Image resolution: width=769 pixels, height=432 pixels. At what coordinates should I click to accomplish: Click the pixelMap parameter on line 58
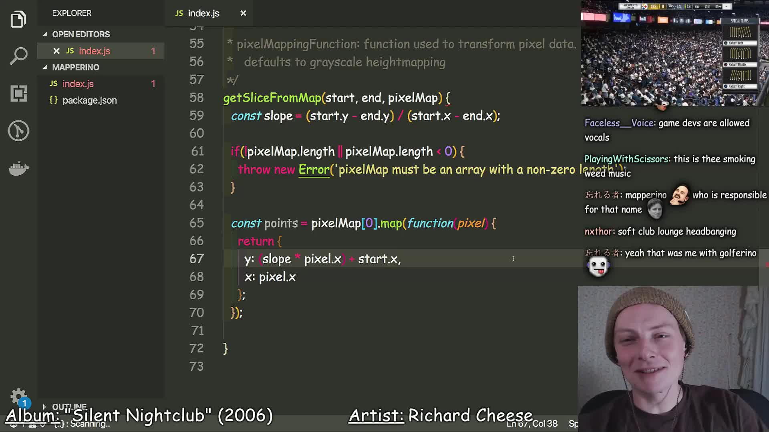pyautogui.click(x=413, y=98)
